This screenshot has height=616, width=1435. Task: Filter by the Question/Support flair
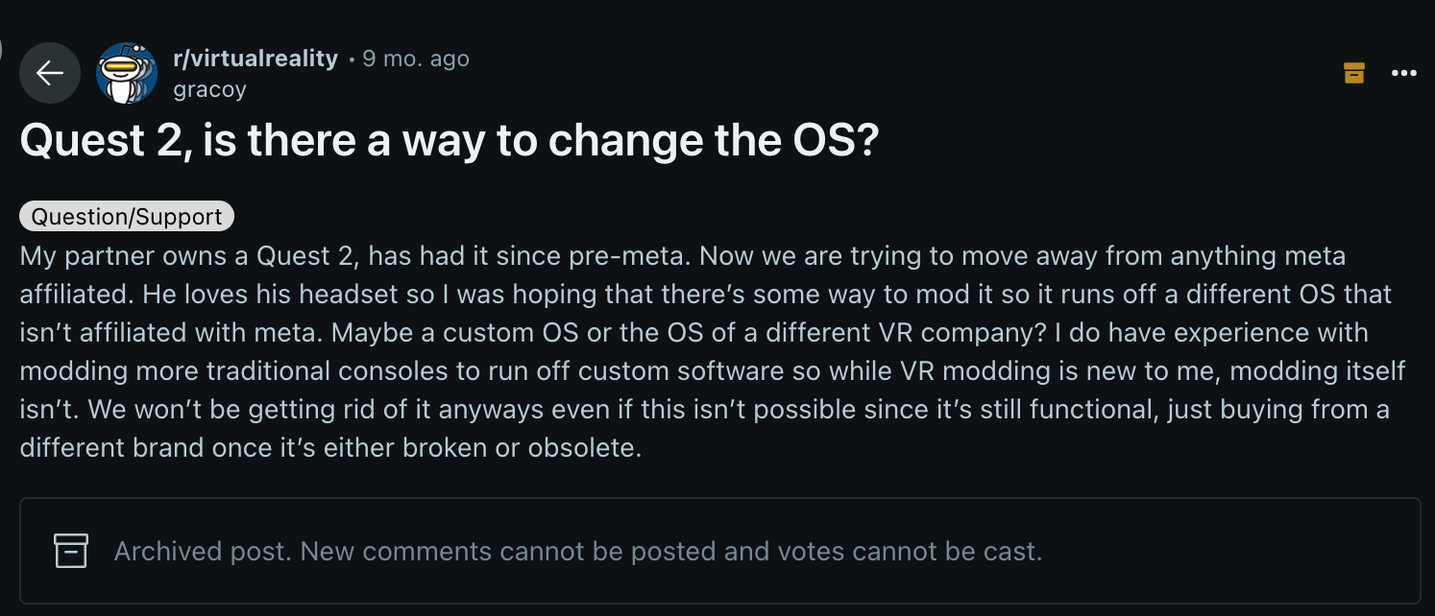127,217
